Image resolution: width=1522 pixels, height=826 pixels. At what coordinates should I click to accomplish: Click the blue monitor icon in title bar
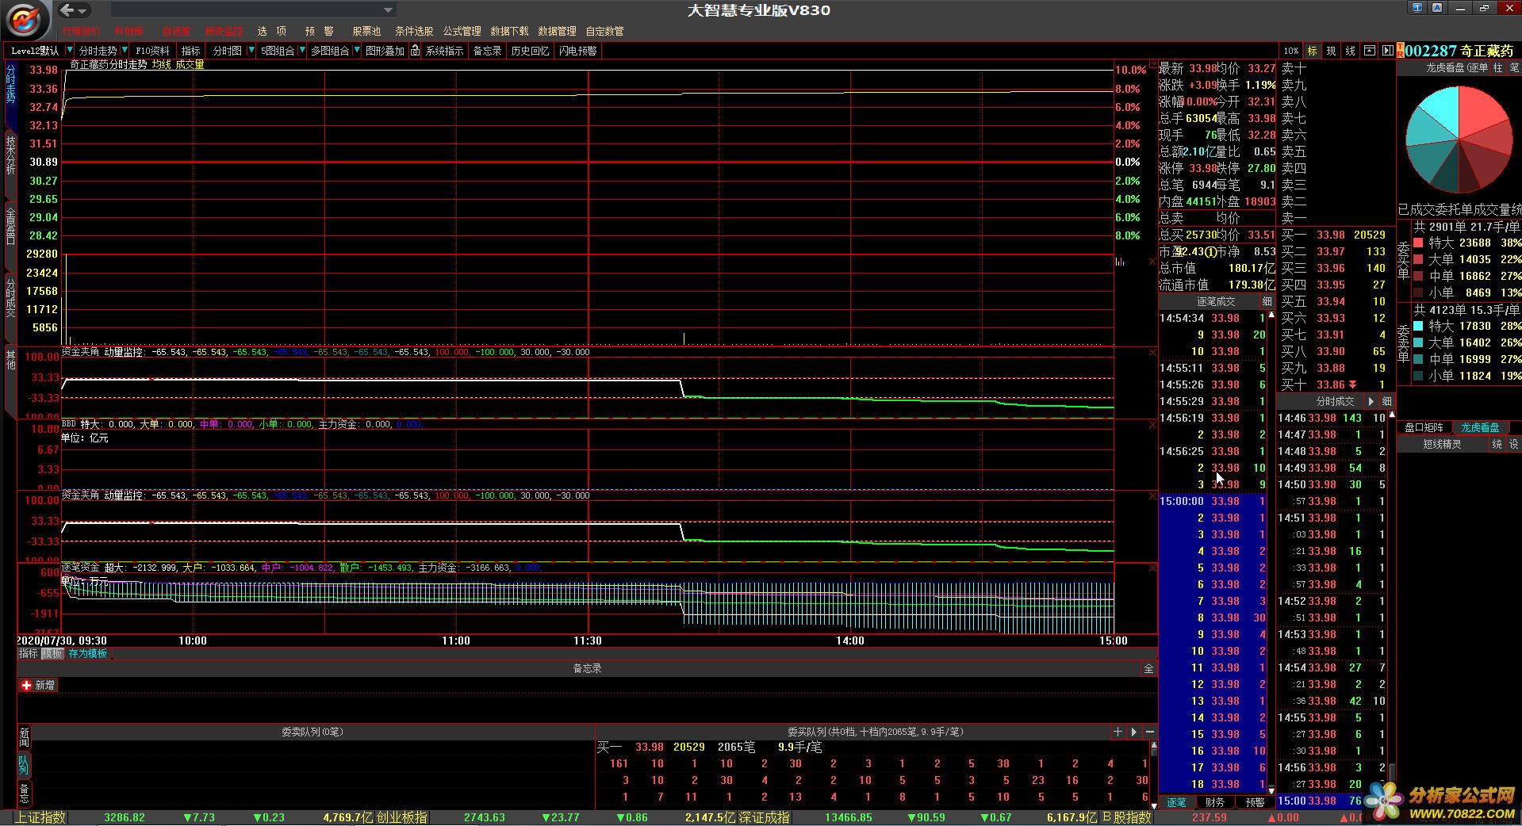[1417, 8]
